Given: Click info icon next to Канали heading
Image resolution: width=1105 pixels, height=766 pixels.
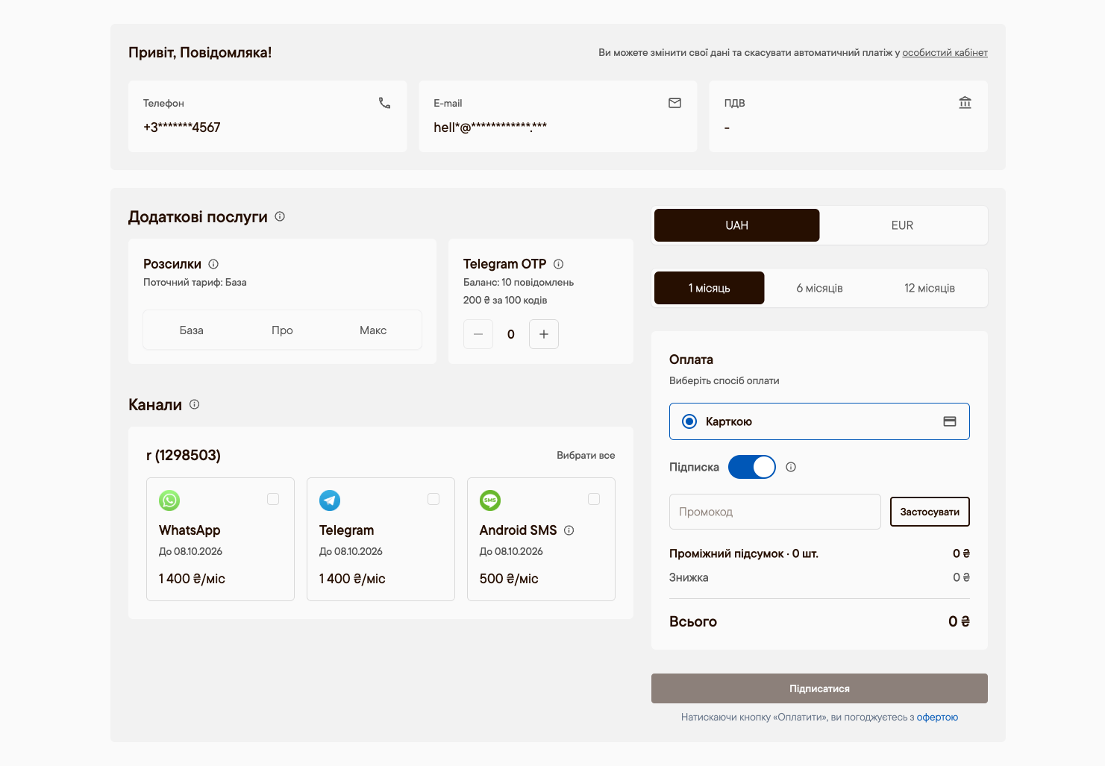Looking at the screenshot, I should click(194, 404).
